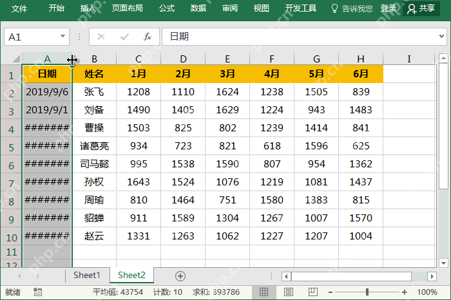This screenshot has width=451, height=300.
Task: Click cell containing 2019/9/1
Action: [47, 110]
